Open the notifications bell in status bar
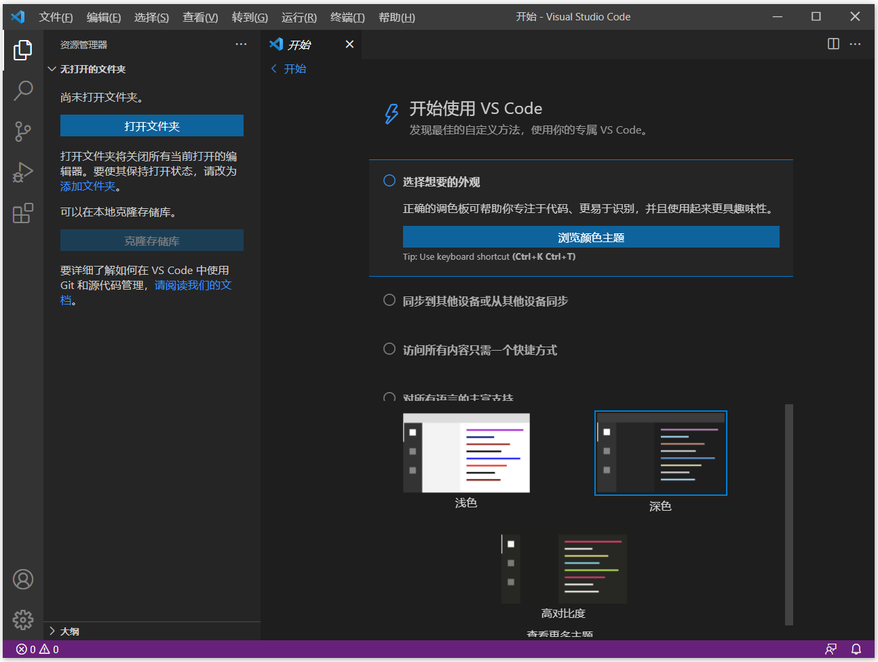 coord(856,649)
